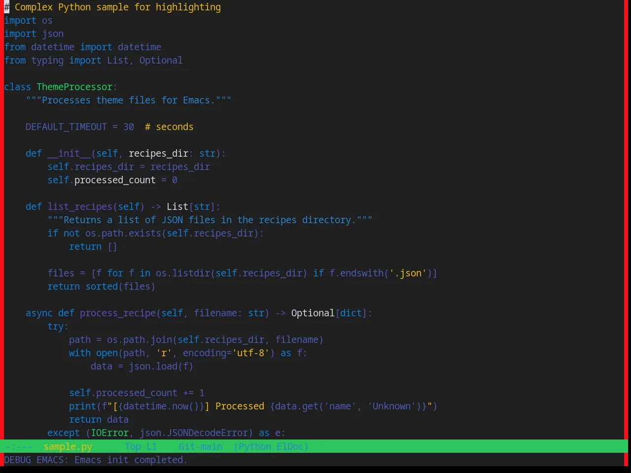Click 'processed_count = 0' assignment line
This screenshot has width=631, height=473.
pyautogui.click(x=112, y=180)
